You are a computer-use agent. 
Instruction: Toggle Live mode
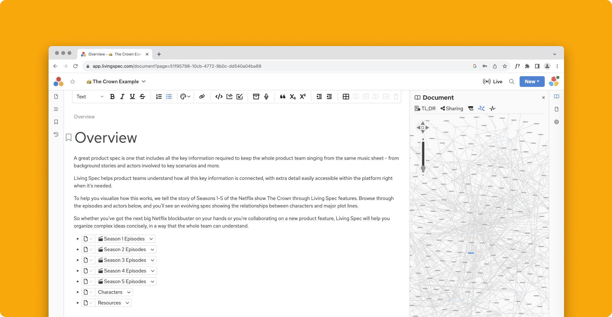[x=493, y=82]
